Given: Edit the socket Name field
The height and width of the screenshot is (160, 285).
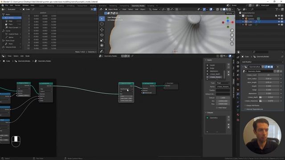Looking at the screenshot, I should pos(223,87).
